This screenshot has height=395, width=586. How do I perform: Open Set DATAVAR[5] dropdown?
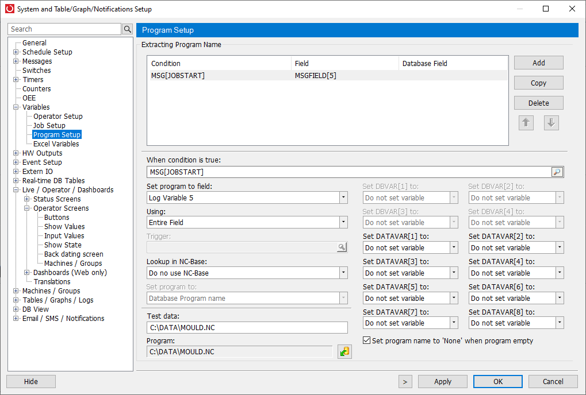point(454,299)
